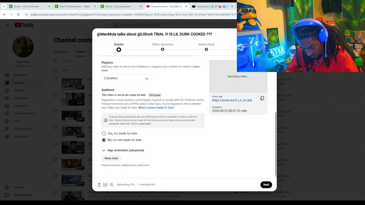This screenshot has height=205, width=365.
Task: Click the Filter field above video list
Action: pos(67,61)
